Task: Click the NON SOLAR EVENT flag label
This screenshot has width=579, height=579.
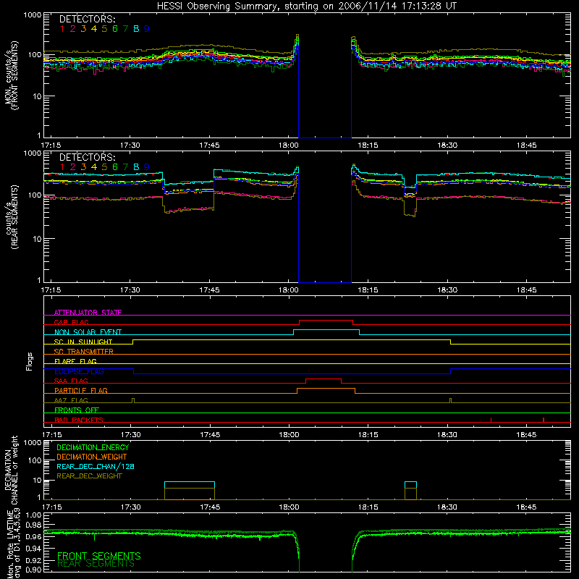Action: pyautogui.click(x=88, y=332)
